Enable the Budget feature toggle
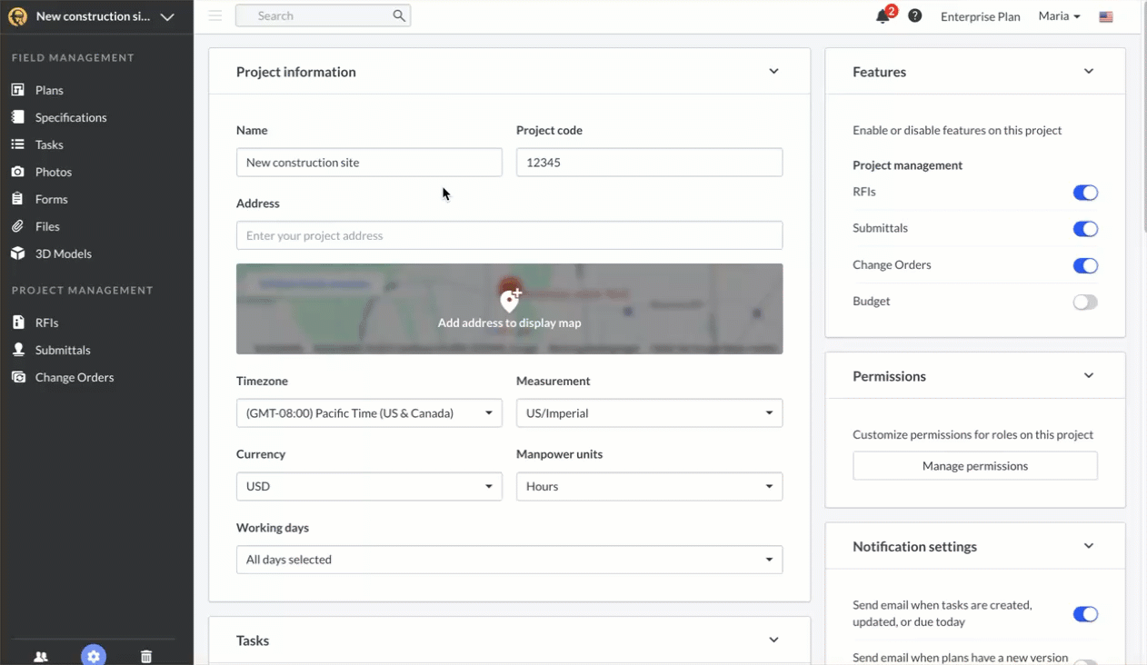 coord(1084,303)
